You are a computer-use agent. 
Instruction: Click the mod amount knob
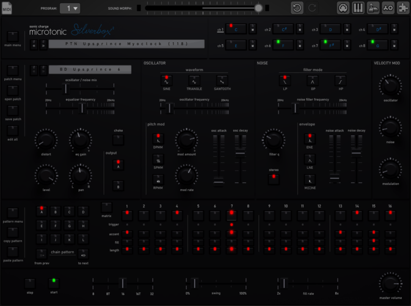point(186,140)
